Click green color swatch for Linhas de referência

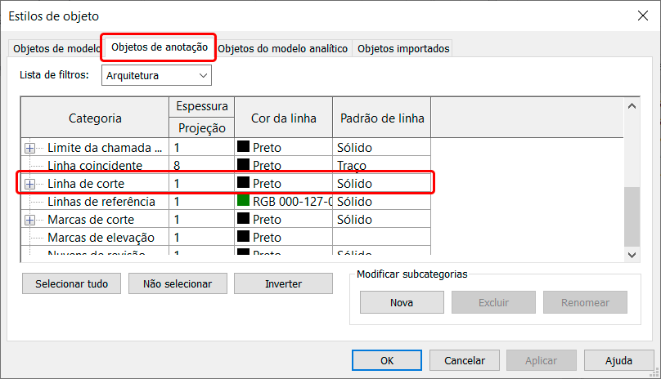243,200
